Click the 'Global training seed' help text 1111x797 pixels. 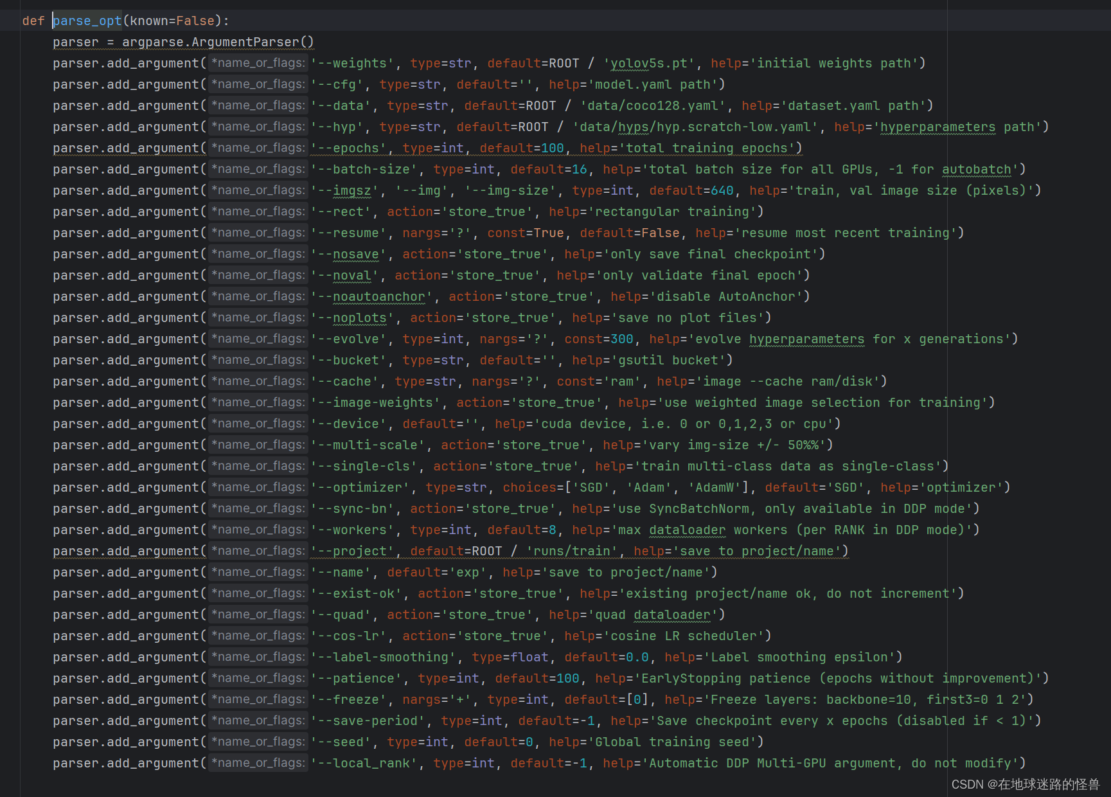click(x=672, y=742)
